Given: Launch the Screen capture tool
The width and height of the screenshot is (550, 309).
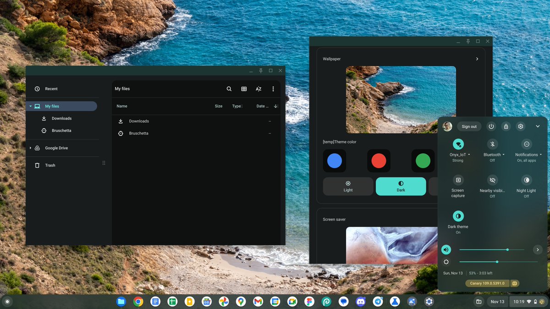Looking at the screenshot, I should (458, 180).
